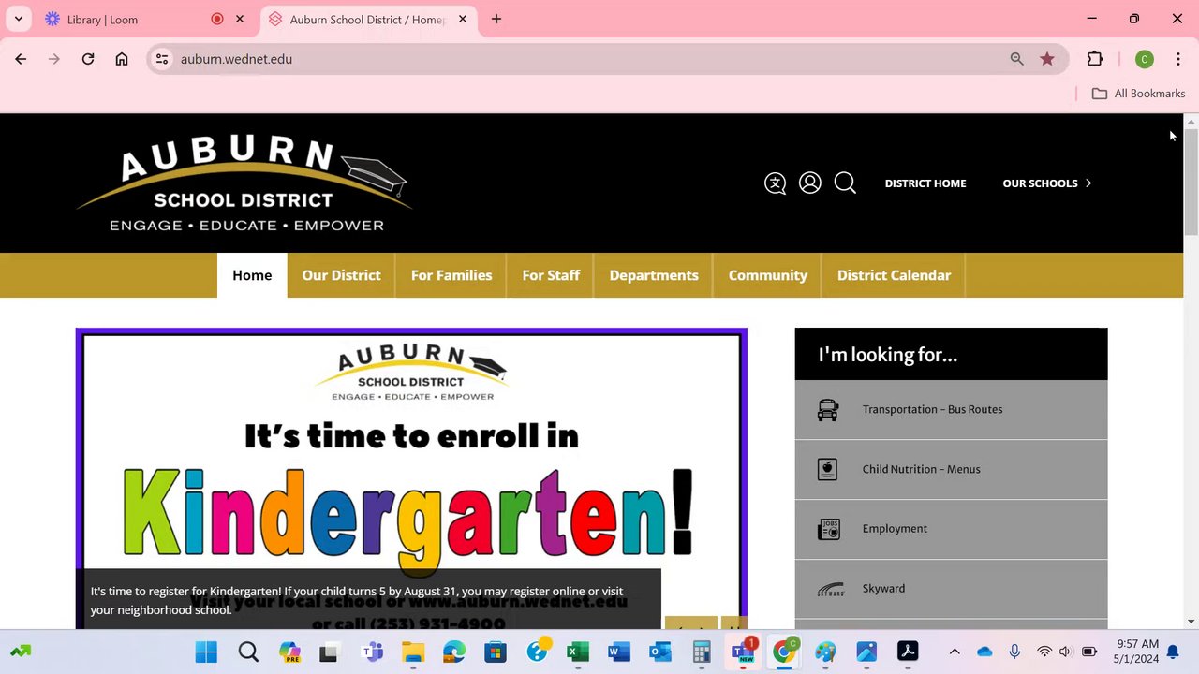This screenshot has height=674, width=1199.
Task: Go to the browser home page icon
Action: coord(122,59)
